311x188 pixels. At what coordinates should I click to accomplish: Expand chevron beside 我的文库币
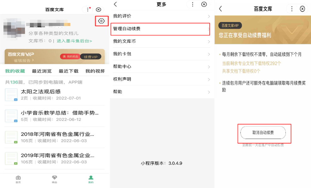click(x=209, y=41)
